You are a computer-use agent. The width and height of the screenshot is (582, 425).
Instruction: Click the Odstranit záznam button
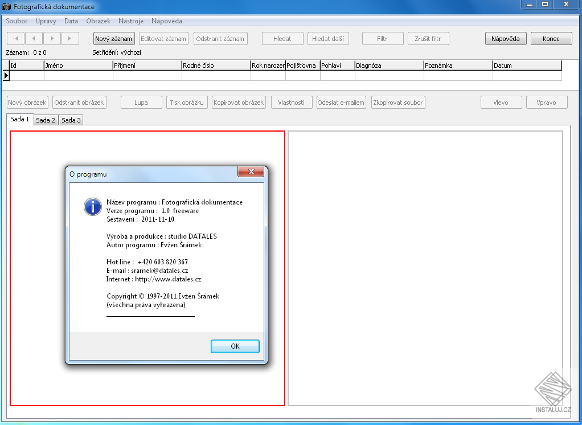(220, 39)
